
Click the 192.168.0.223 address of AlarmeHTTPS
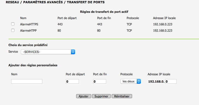pyautogui.click(x=163, y=24)
